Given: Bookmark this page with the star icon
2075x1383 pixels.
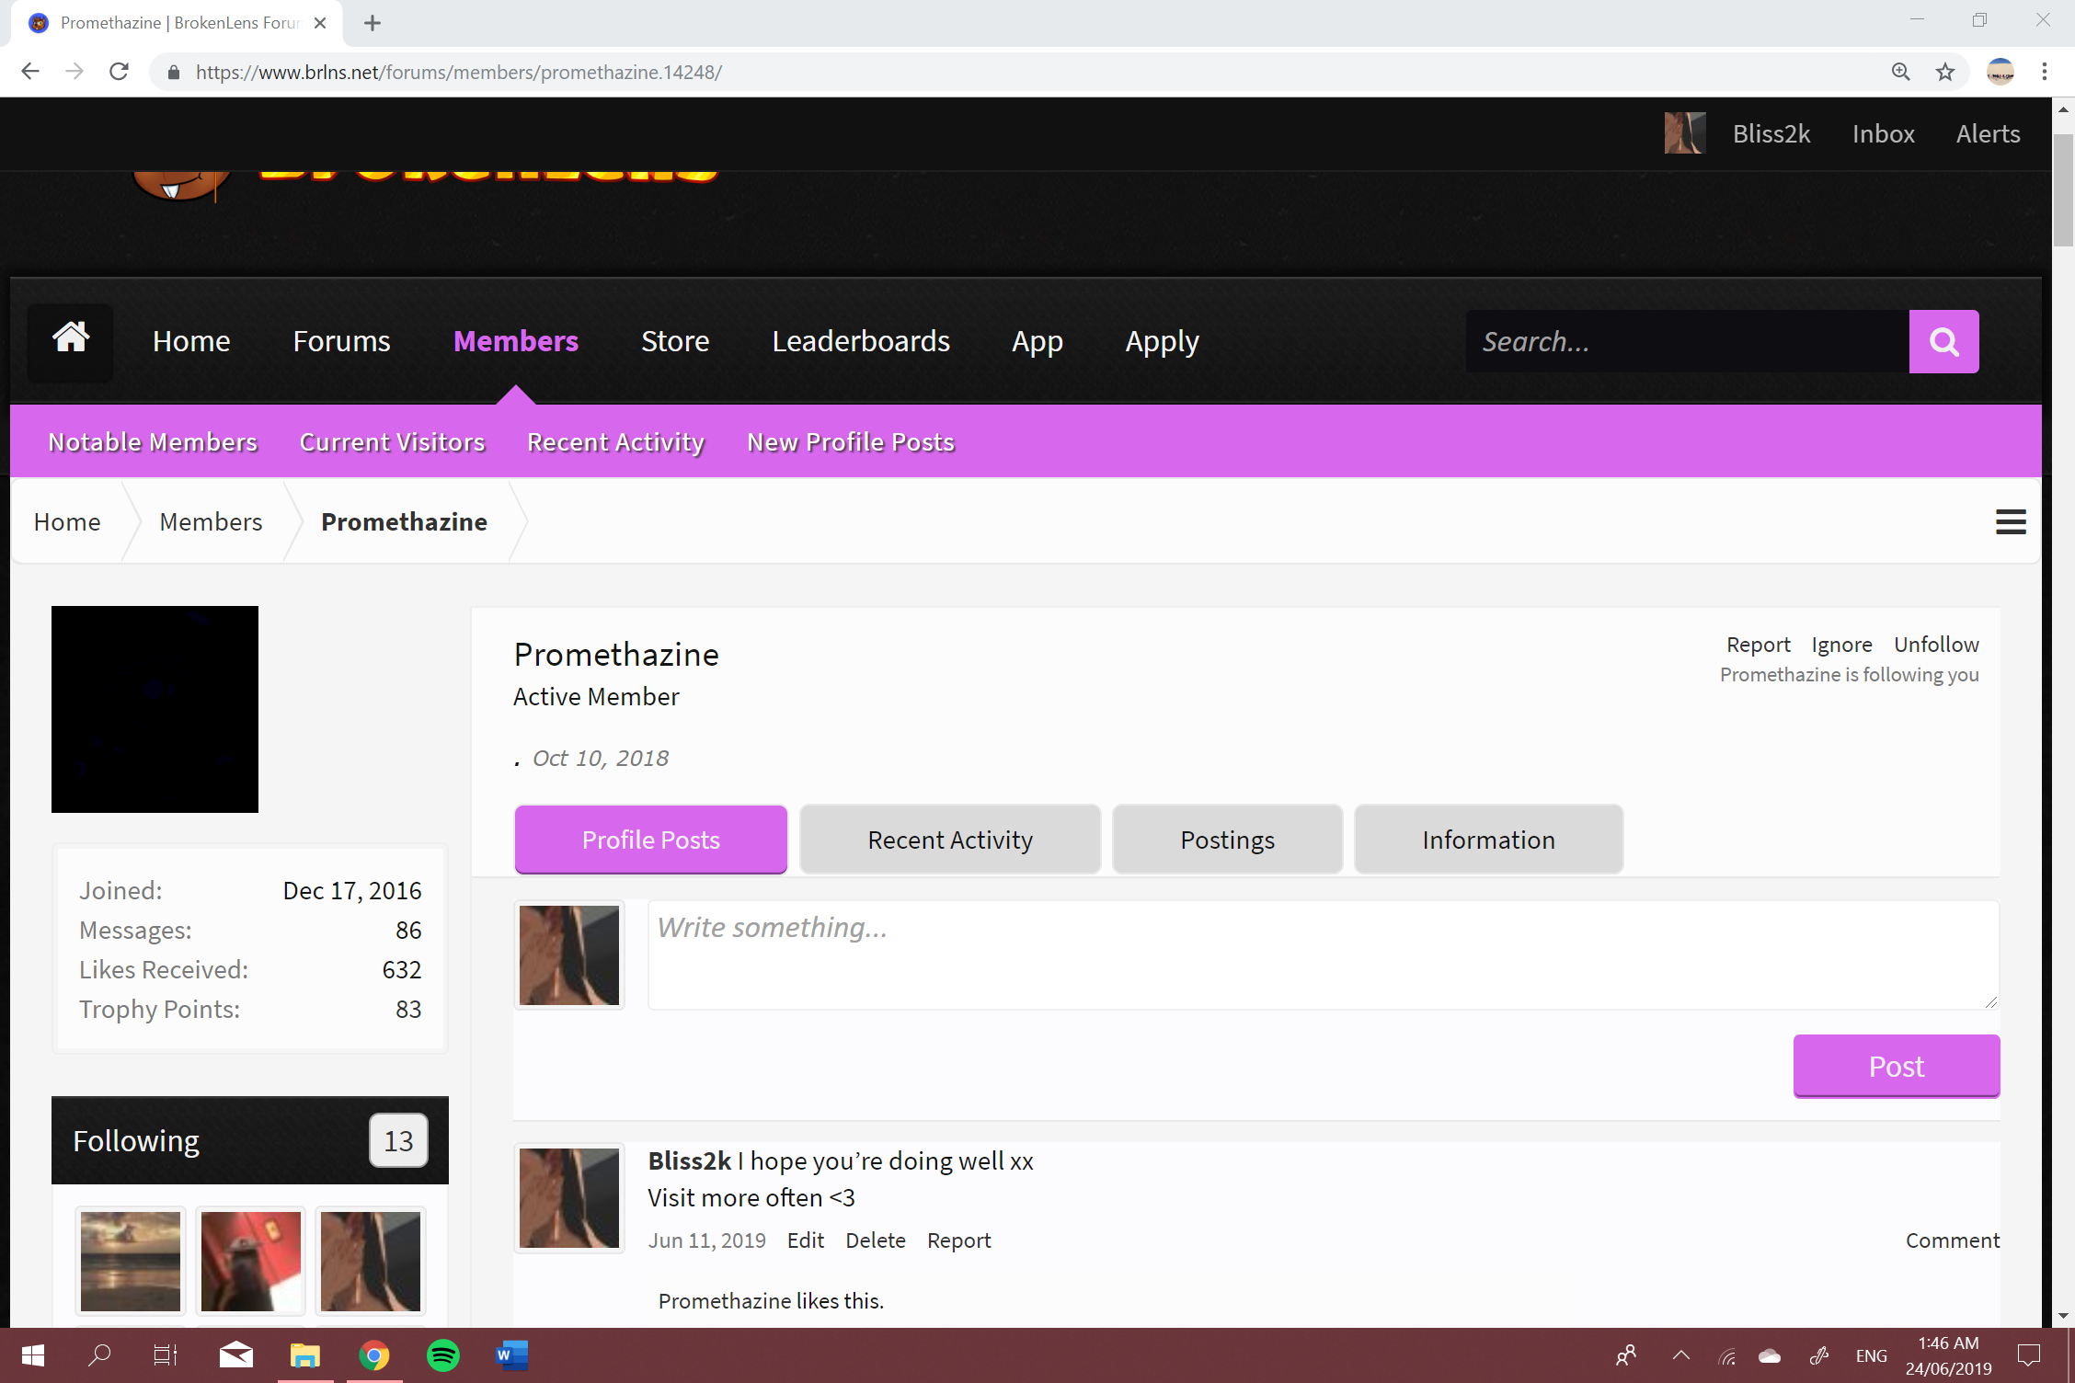Looking at the screenshot, I should [x=1945, y=72].
